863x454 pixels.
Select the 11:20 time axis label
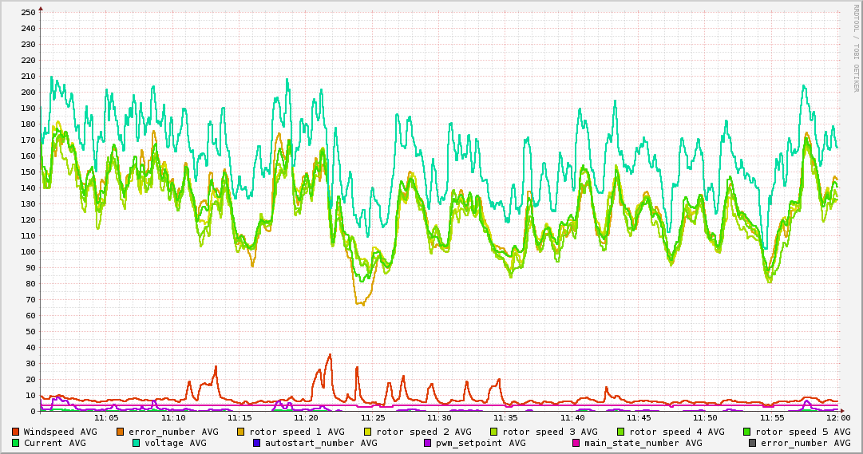(x=306, y=418)
